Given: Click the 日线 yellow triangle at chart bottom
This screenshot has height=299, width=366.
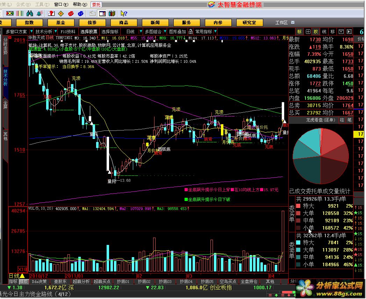Looking at the screenshot, I should 22,276.
